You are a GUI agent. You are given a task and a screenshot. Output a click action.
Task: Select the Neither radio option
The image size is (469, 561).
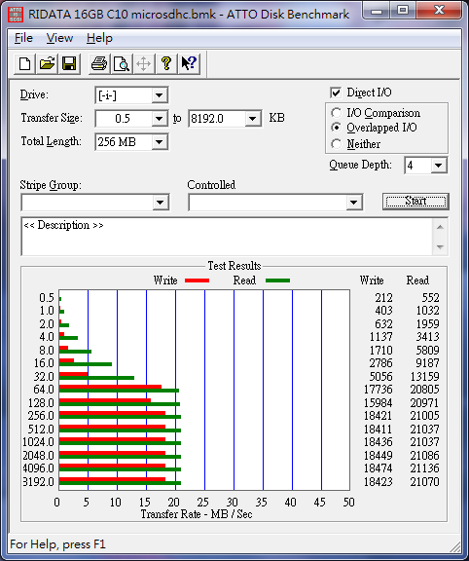coord(336,144)
